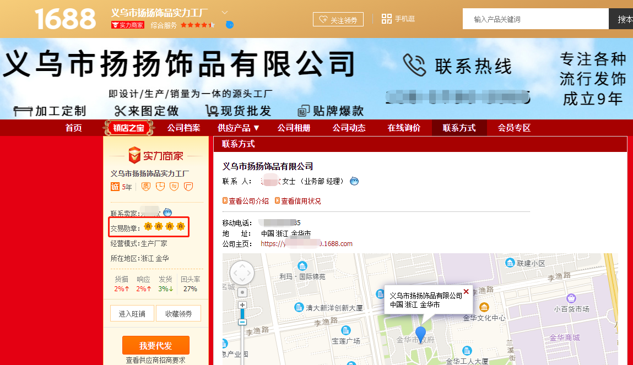Open the company homepage 1688.com URL link
This screenshot has width=633, height=365.
(306, 243)
